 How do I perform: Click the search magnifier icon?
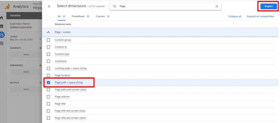click(115, 7)
